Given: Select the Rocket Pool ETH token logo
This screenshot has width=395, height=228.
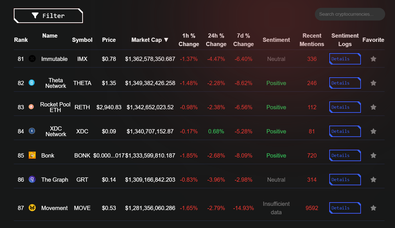Looking at the screenshot, I should coord(32,107).
